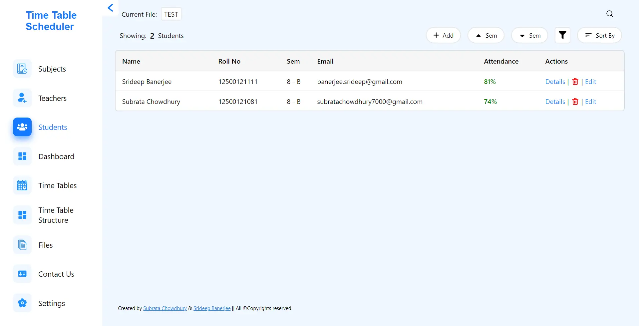This screenshot has height=326, width=639.
Task: Open the filter funnel button
Action: coord(562,35)
